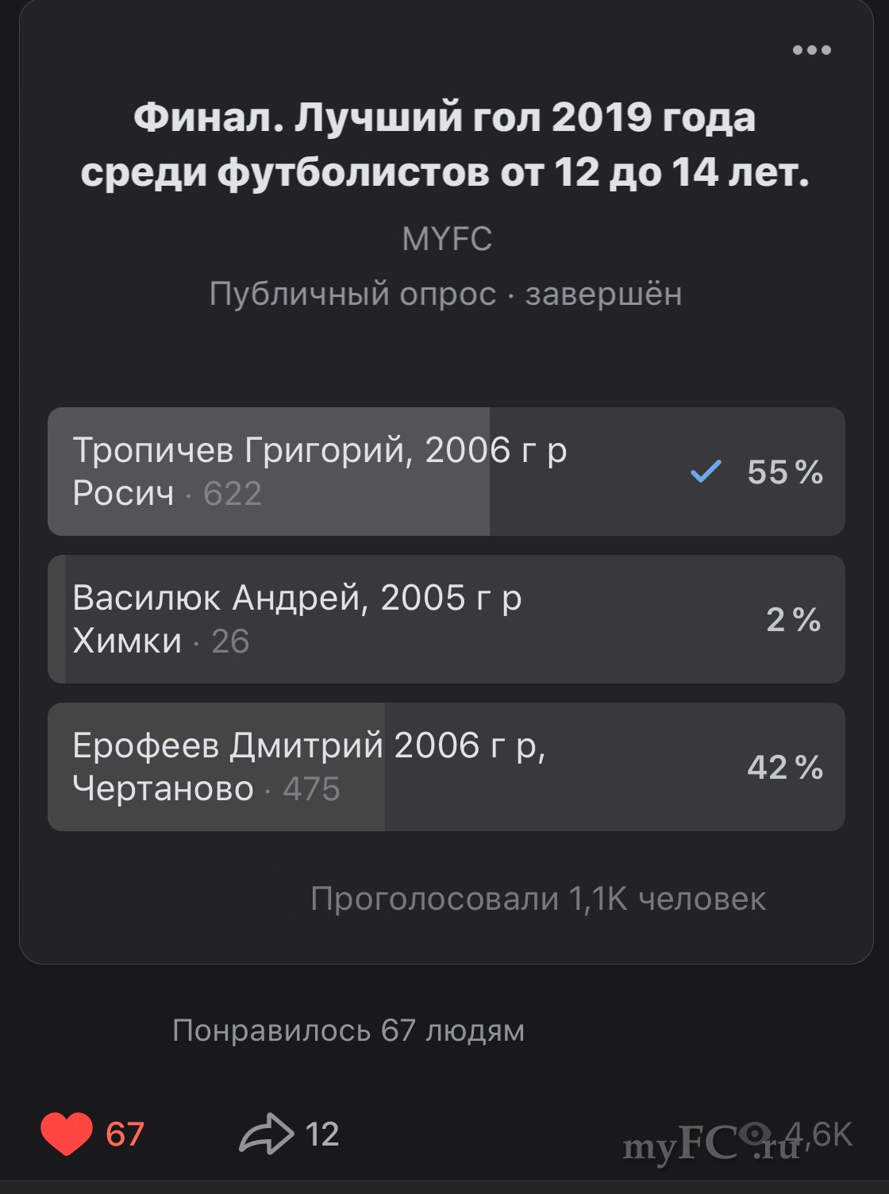This screenshot has height=1194, width=889.
Task: Click the red heart like icon
Action: click(x=67, y=1134)
